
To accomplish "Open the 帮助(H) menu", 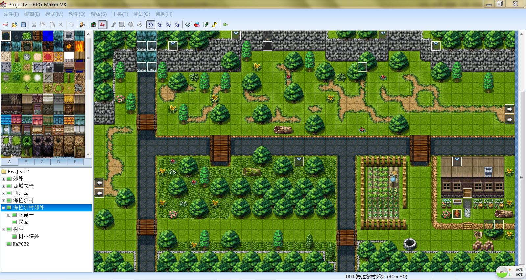I will click(x=164, y=14).
